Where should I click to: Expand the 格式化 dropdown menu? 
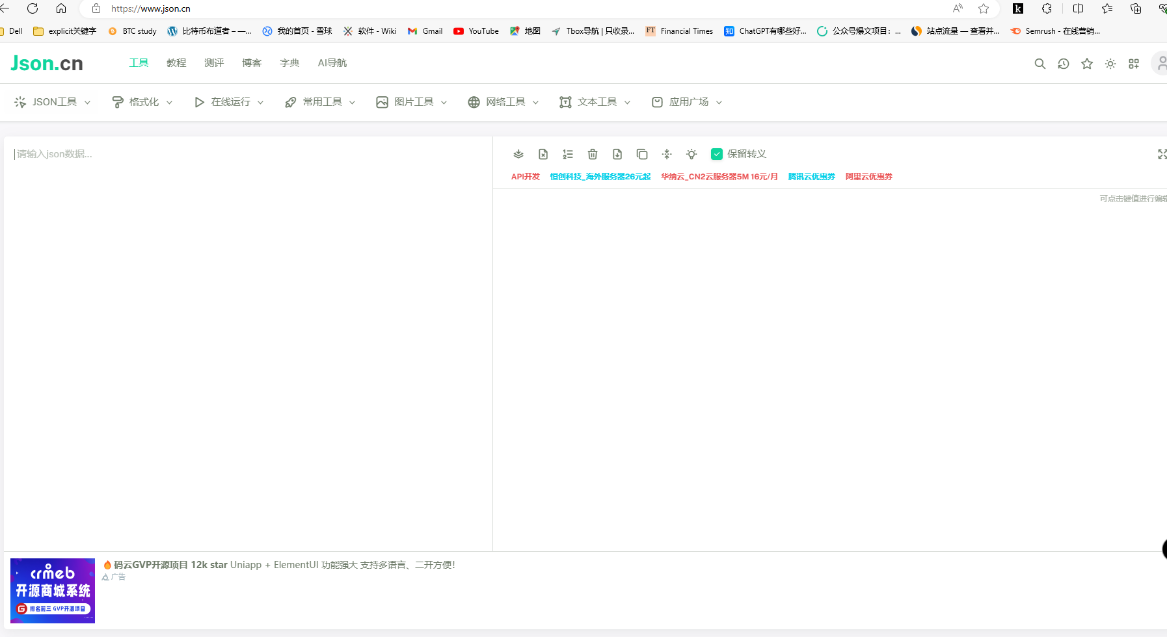point(142,102)
